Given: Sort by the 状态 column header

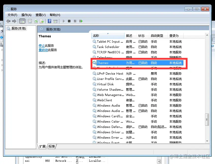Looking at the screenshot, I should [x=143, y=36].
